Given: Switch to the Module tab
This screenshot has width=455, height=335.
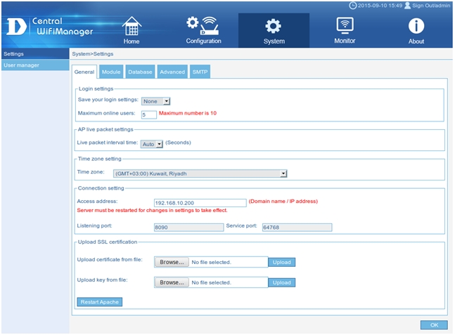Looking at the screenshot, I should [110, 72].
